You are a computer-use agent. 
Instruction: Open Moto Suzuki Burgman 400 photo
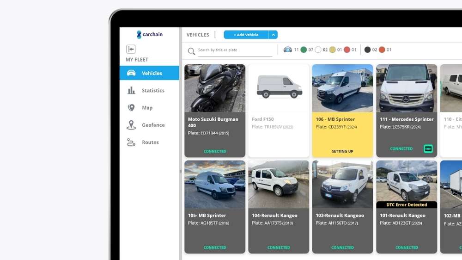pos(215,88)
